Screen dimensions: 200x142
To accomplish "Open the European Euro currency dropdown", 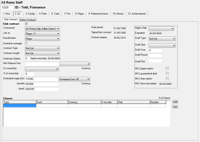I will click(x=74, y=79).
